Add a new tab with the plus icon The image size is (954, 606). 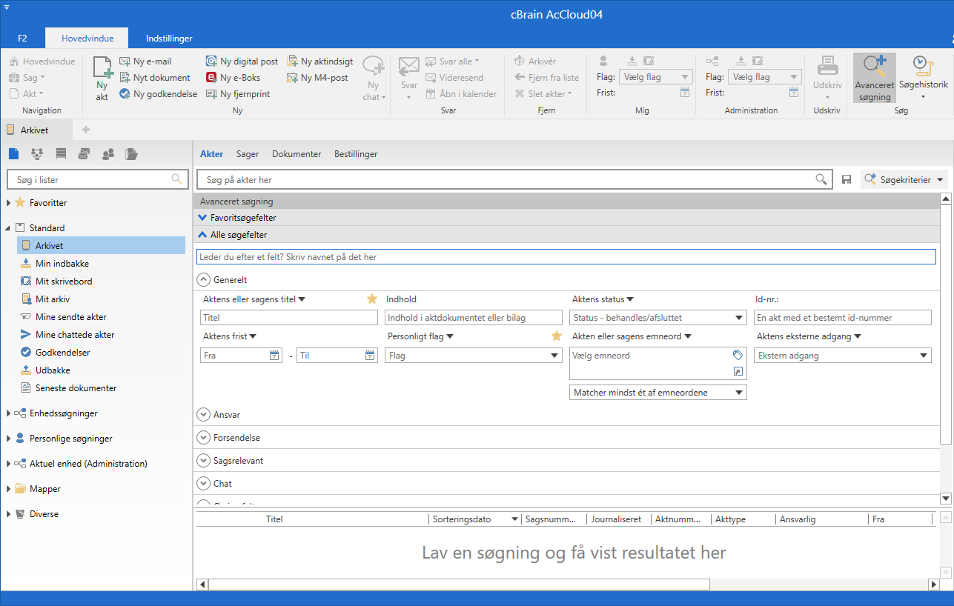click(x=85, y=130)
